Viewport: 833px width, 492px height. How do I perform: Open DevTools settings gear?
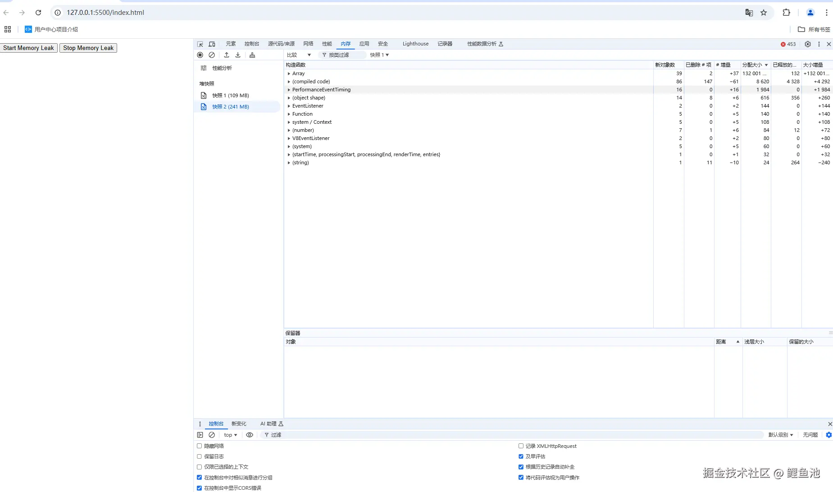pyautogui.click(x=808, y=44)
